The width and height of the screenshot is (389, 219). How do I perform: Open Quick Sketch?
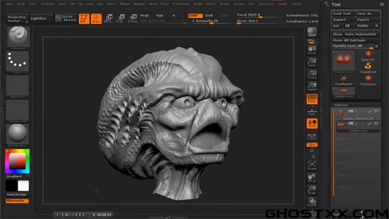click(x=66, y=18)
